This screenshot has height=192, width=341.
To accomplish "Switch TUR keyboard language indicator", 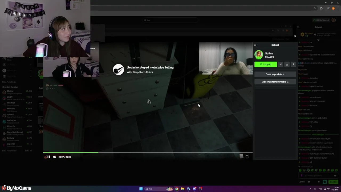I will coord(320,189).
